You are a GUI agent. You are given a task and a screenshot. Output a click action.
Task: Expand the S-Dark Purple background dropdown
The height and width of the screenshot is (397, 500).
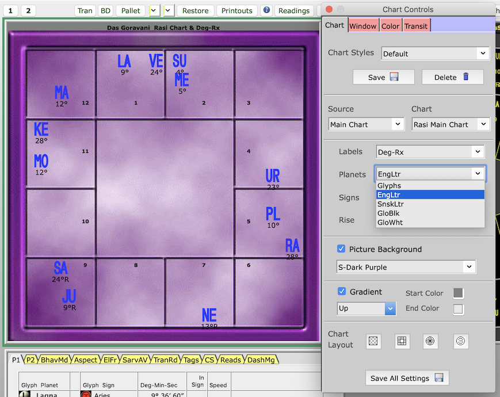tap(406, 267)
